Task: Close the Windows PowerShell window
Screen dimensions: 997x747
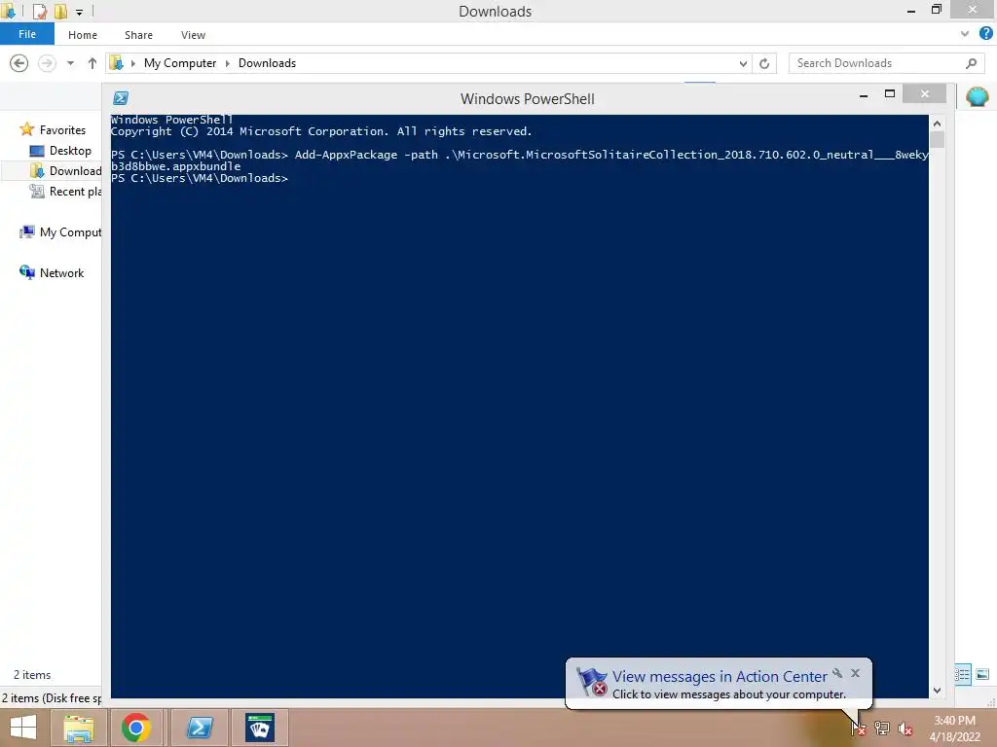Action: point(925,94)
